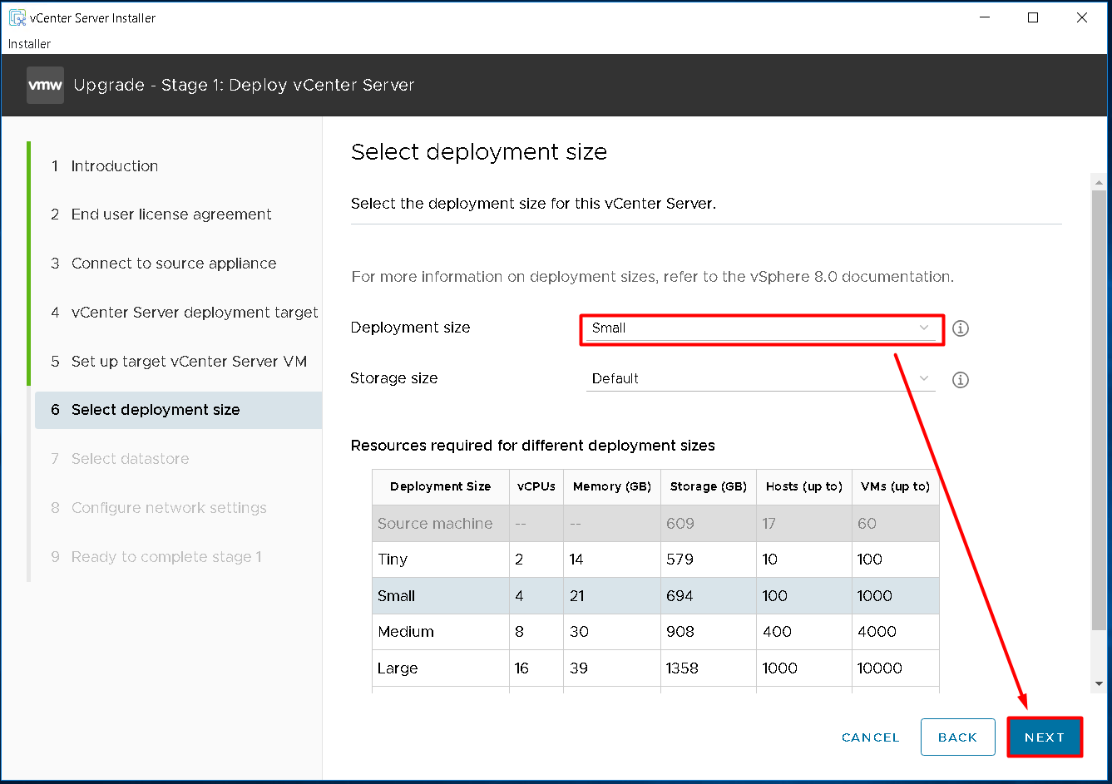Click the vertical scrollbar thumb
The height and width of the screenshot is (784, 1112).
(1100, 409)
